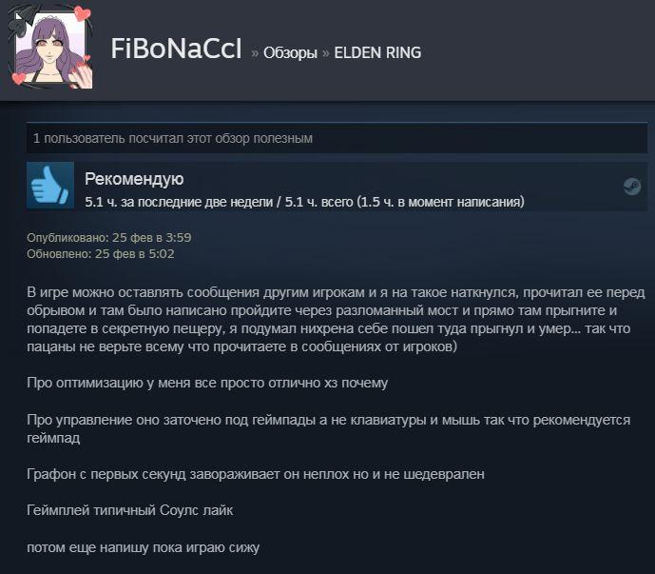The height and width of the screenshot is (574, 655).
Task: Click the Обновлено: 25 фев в 5:02 date
Action: [101, 254]
